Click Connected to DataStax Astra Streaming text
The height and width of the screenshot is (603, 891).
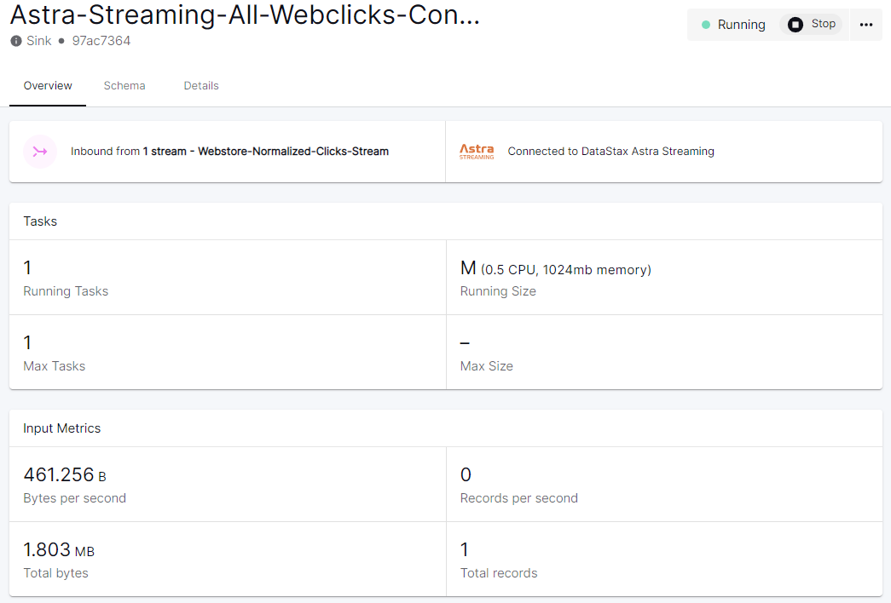click(610, 152)
